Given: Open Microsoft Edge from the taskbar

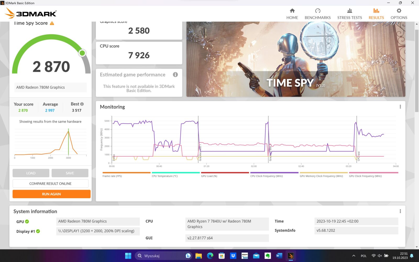Looking at the screenshot, I should coord(210,256).
